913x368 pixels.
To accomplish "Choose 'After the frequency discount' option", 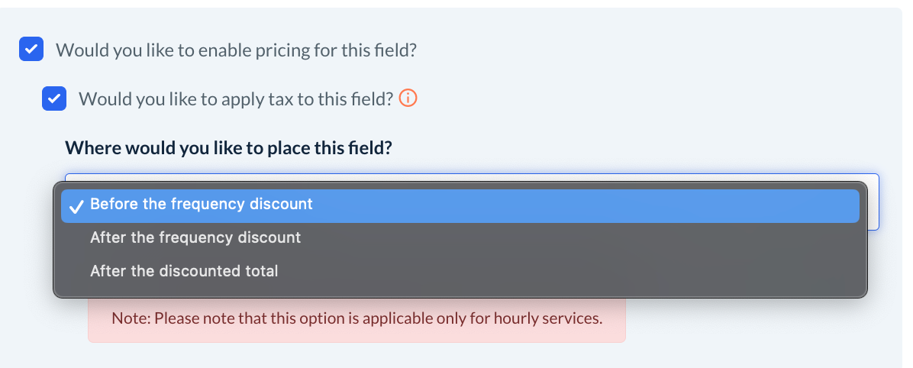I will click(x=195, y=237).
